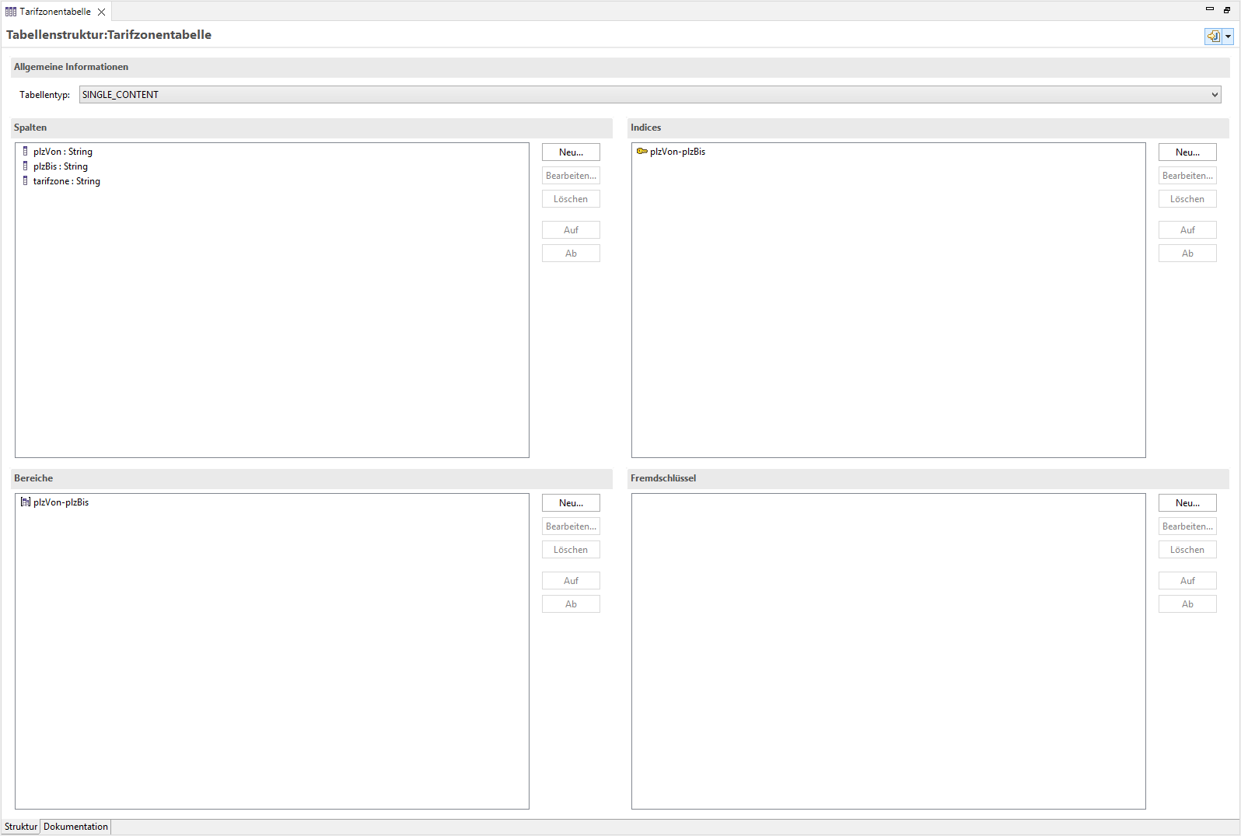Select the Struktur tab
Viewport: 1241px width, 836px height.
coord(20,827)
